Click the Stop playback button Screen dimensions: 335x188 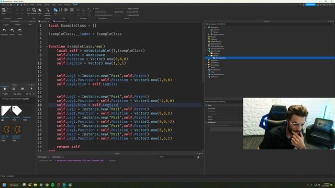(x=72, y=10)
